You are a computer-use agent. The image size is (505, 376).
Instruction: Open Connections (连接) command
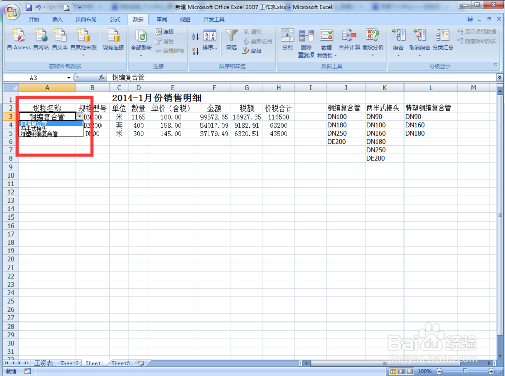click(x=165, y=32)
